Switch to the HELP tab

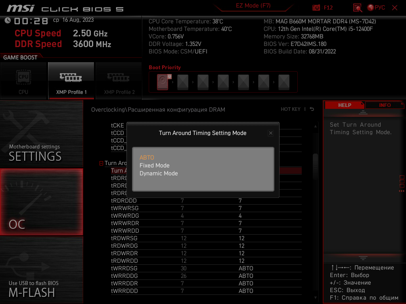345,105
